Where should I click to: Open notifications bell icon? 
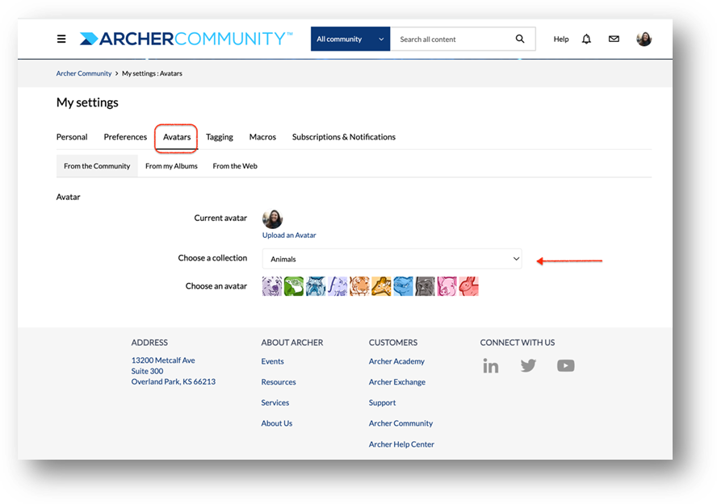click(x=586, y=39)
